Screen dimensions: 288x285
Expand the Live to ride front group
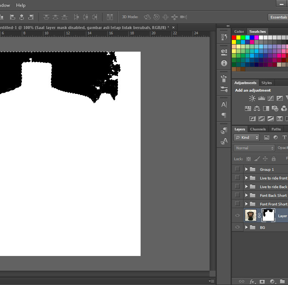pos(246,178)
